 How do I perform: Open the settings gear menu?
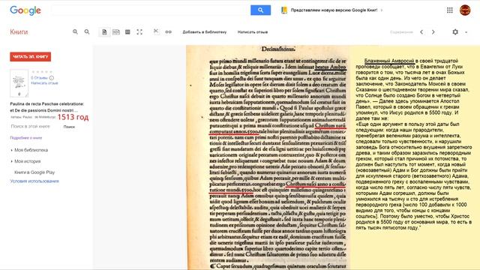455,31
